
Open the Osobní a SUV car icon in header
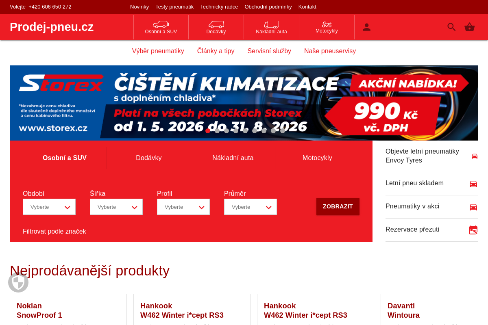161,24
